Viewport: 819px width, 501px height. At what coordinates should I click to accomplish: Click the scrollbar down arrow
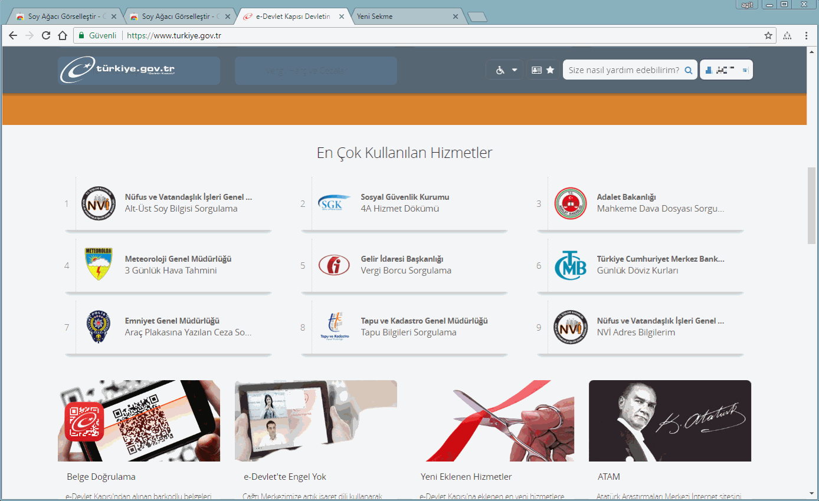click(812, 493)
